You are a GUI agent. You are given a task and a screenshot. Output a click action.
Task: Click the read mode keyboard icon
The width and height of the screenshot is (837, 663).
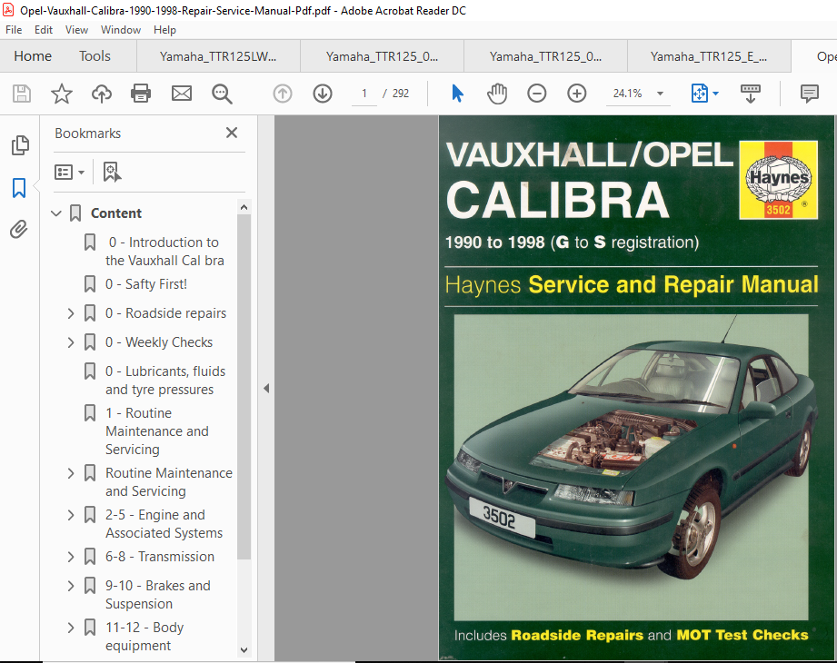[x=750, y=94]
